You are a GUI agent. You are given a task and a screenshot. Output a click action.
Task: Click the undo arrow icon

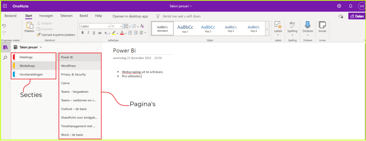click(4, 26)
